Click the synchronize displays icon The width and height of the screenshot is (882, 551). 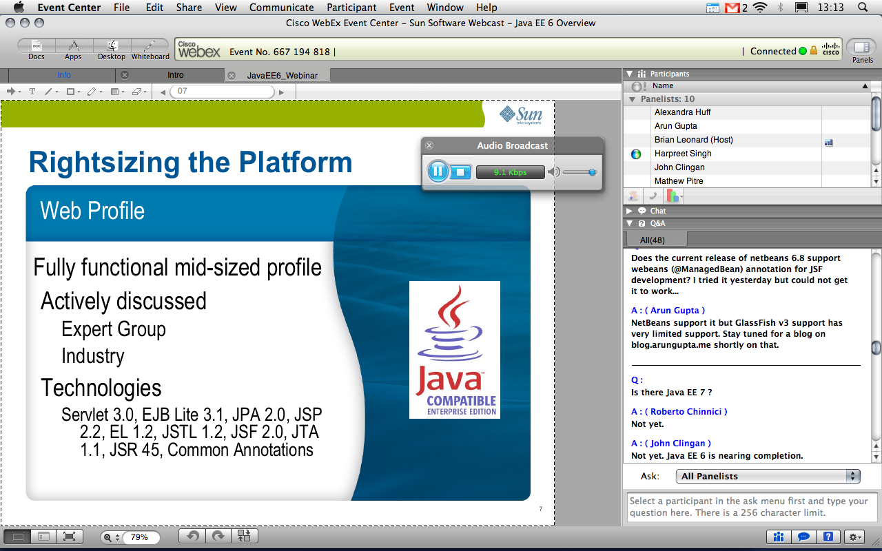[x=244, y=537]
